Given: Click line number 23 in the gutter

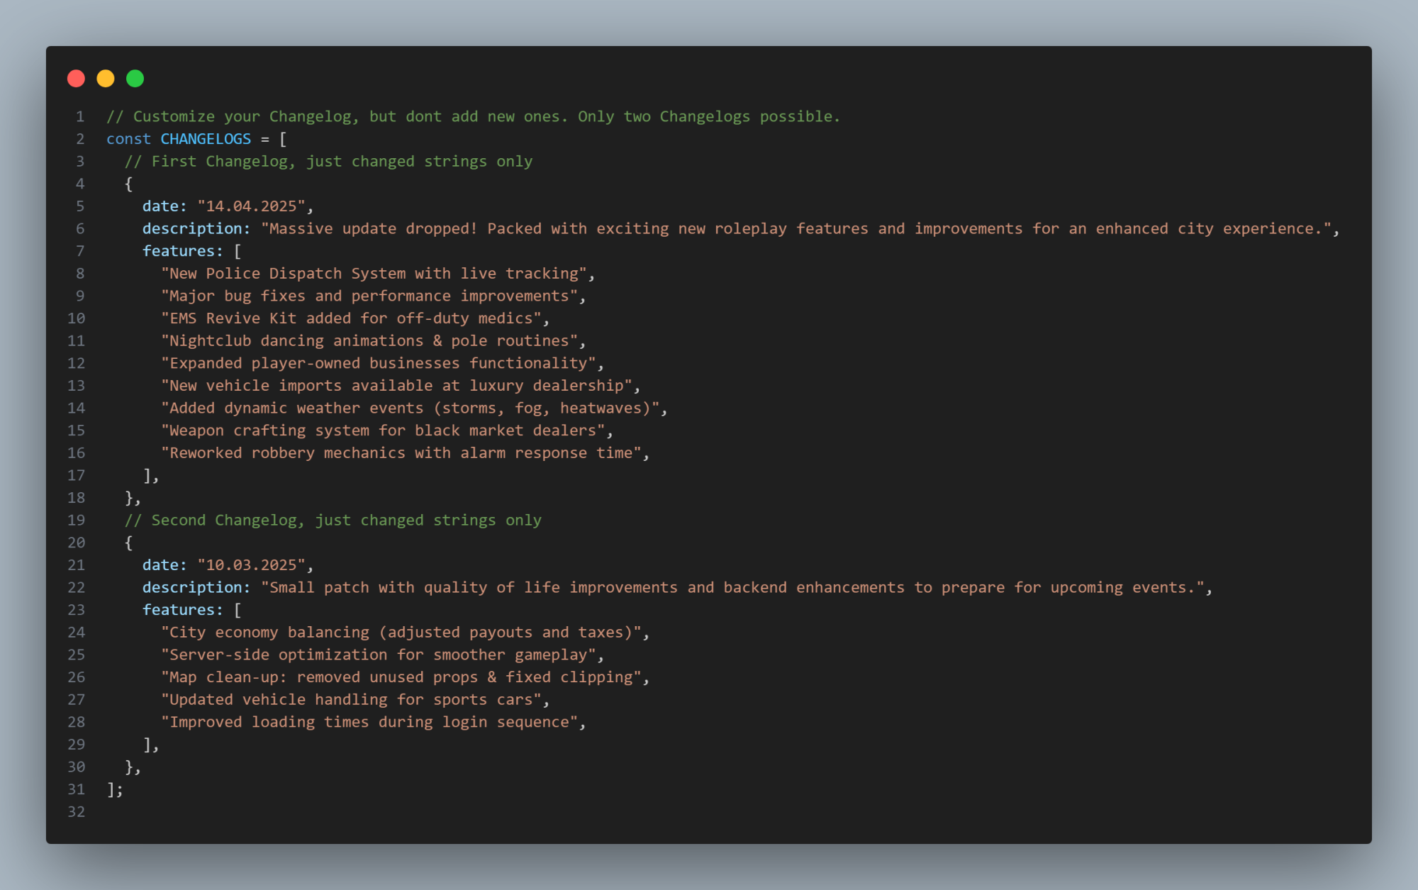Looking at the screenshot, I should tap(76, 610).
